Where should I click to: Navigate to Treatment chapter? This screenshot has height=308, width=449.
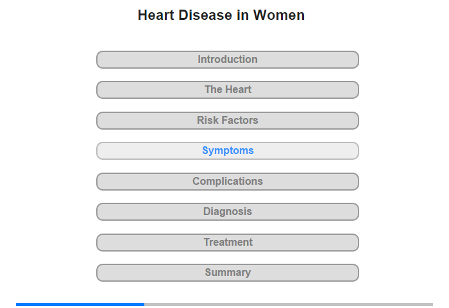(227, 243)
